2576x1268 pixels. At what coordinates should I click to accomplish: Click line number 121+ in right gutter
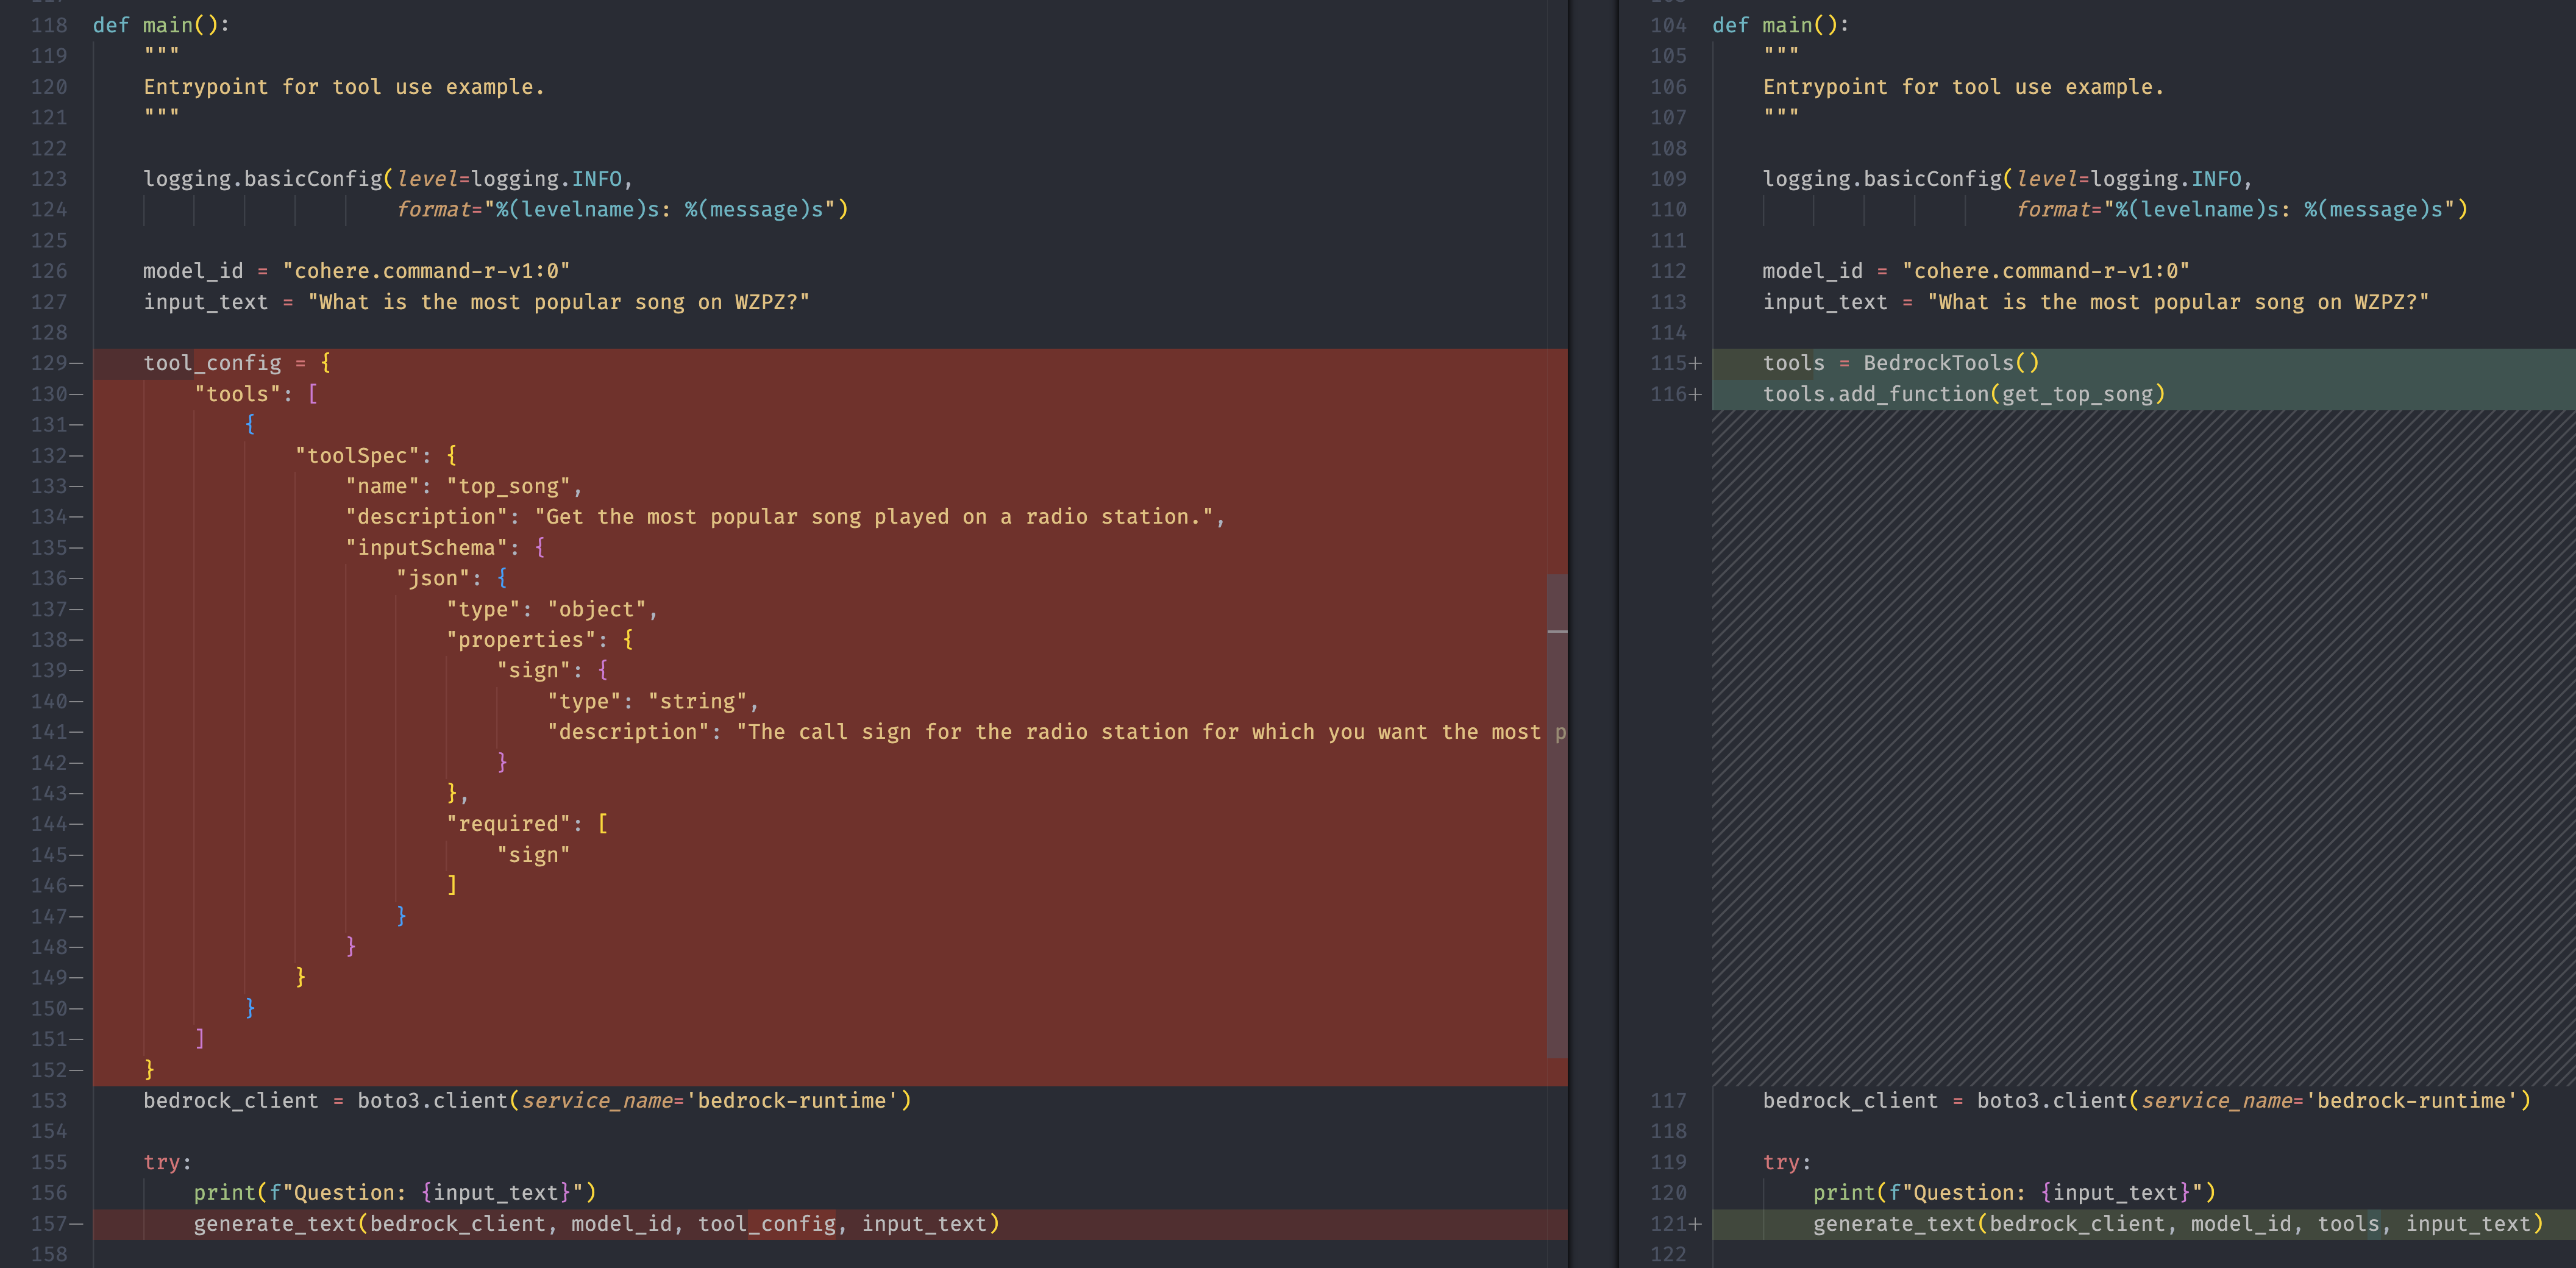pos(1675,1224)
